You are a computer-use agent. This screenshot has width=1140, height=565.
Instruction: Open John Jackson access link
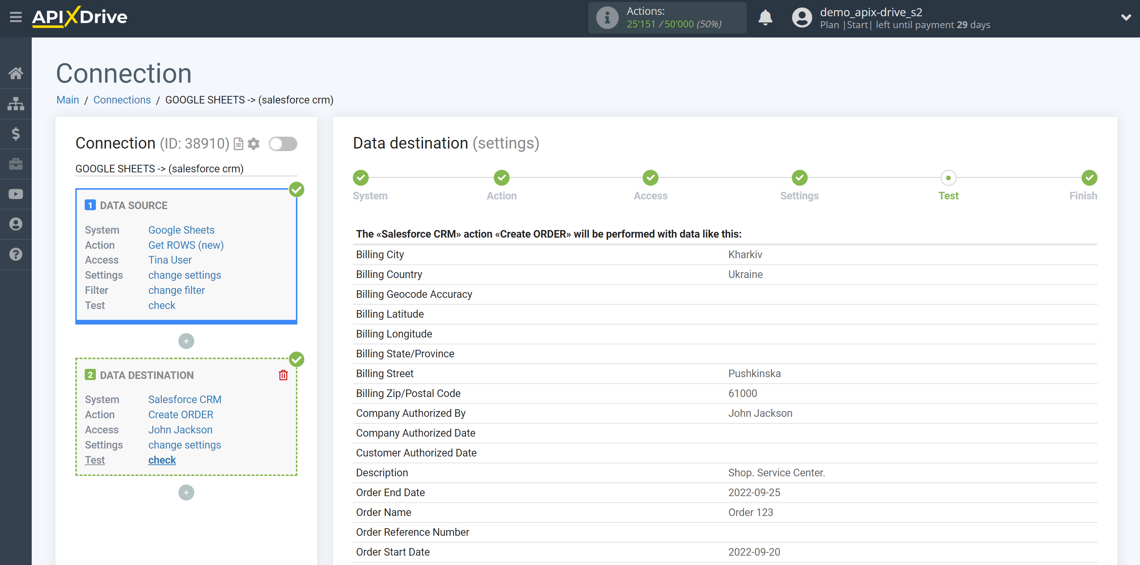point(180,429)
